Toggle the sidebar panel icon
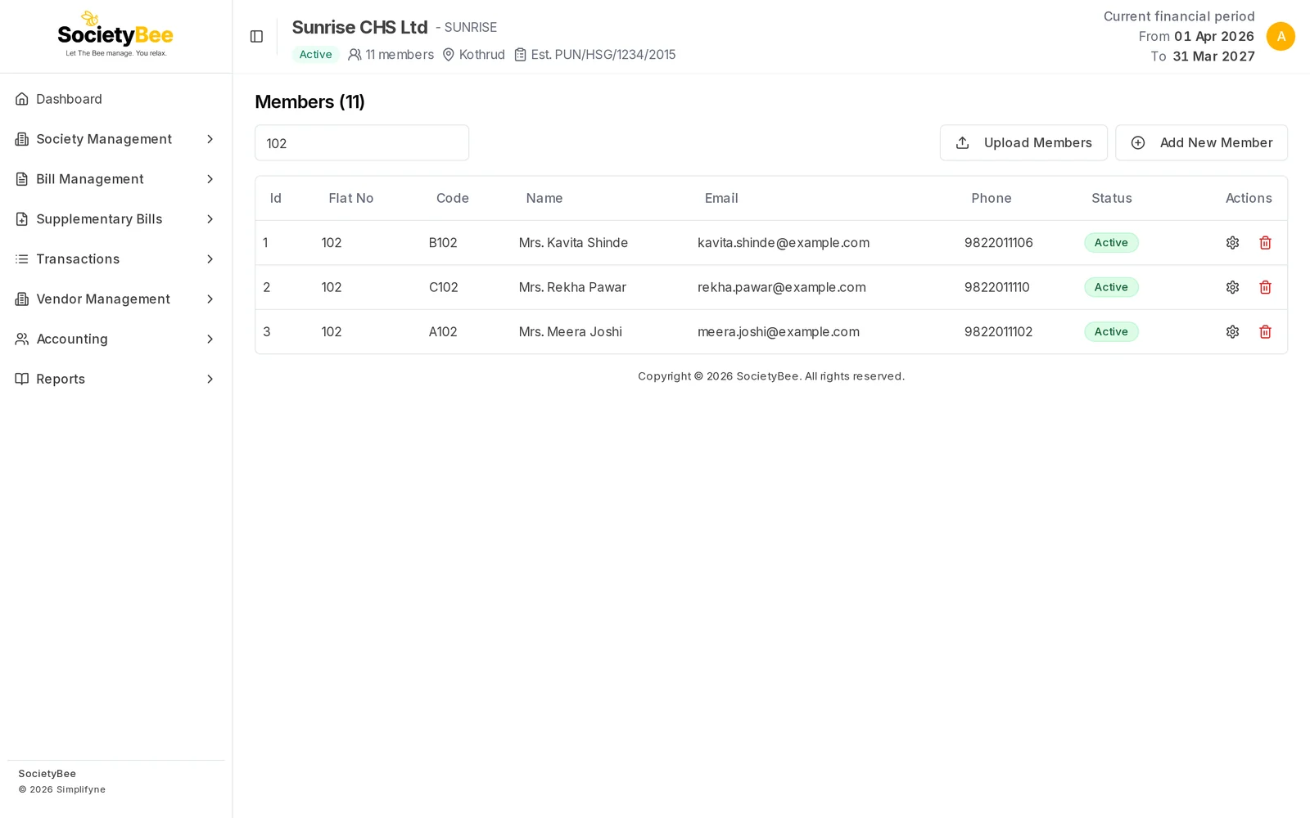The width and height of the screenshot is (1310, 818). [256, 36]
